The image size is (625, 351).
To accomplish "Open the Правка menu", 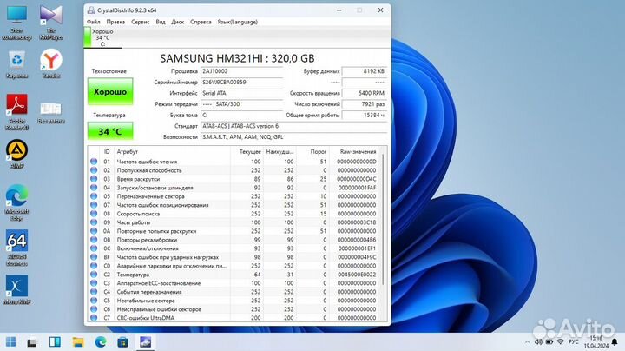I will click(115, 22).
